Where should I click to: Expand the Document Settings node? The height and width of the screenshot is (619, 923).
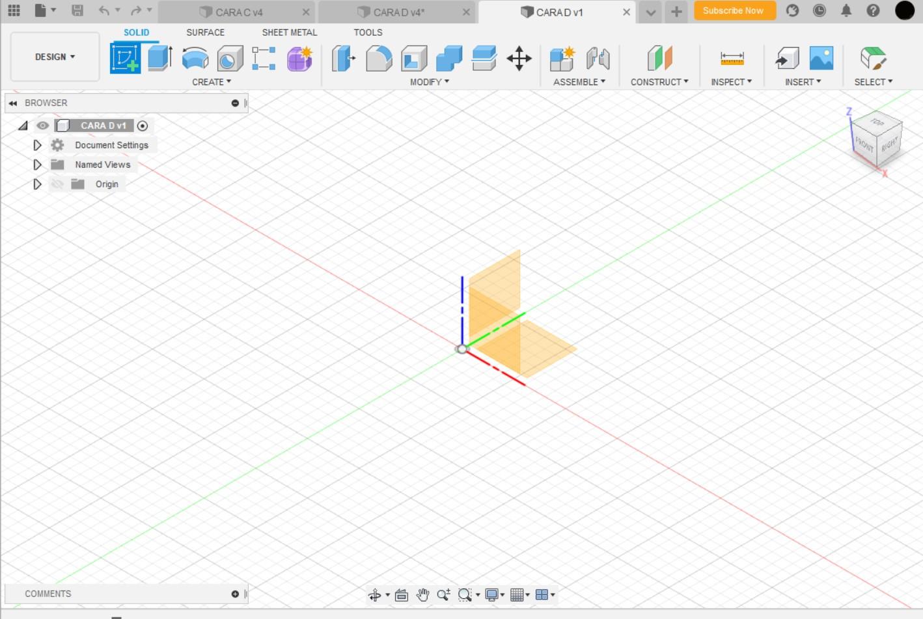(37, 145)
